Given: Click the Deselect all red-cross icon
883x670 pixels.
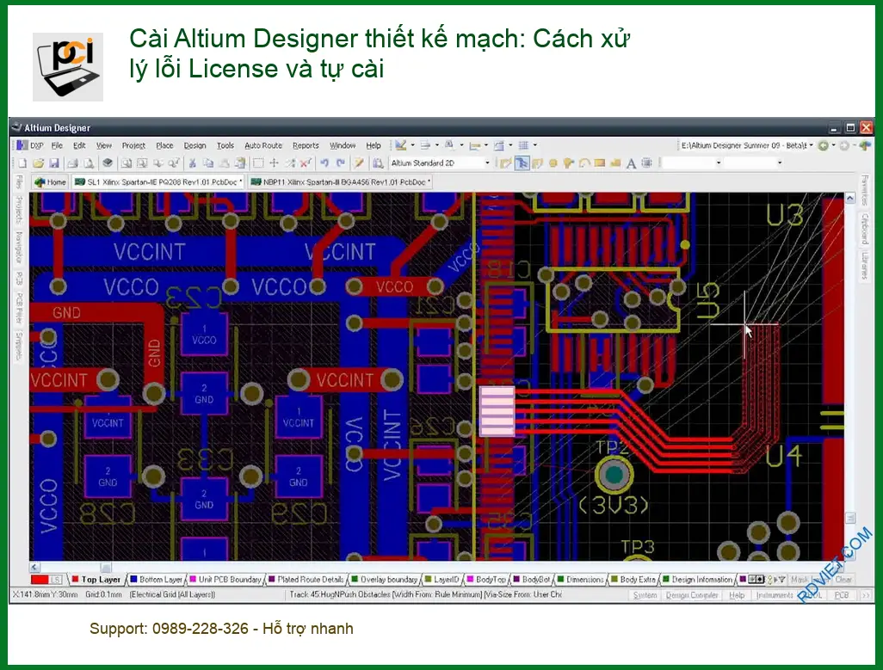Looking at the screenshot, I should 306,163.
